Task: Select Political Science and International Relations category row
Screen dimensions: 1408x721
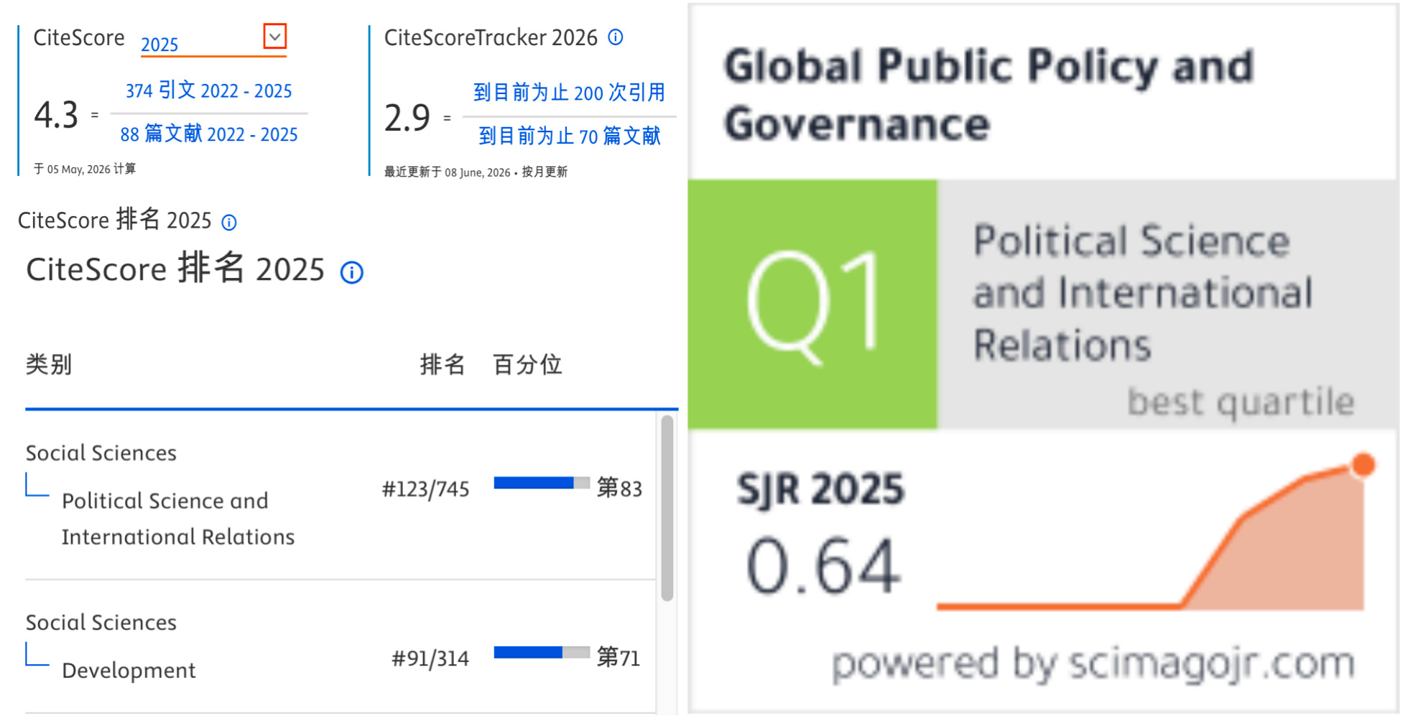Action: pos(341,496)
